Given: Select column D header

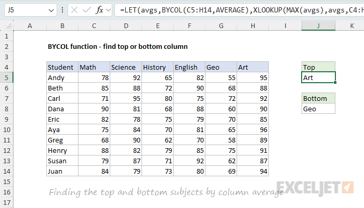Looking at the screenshot, I should (126, 26).
